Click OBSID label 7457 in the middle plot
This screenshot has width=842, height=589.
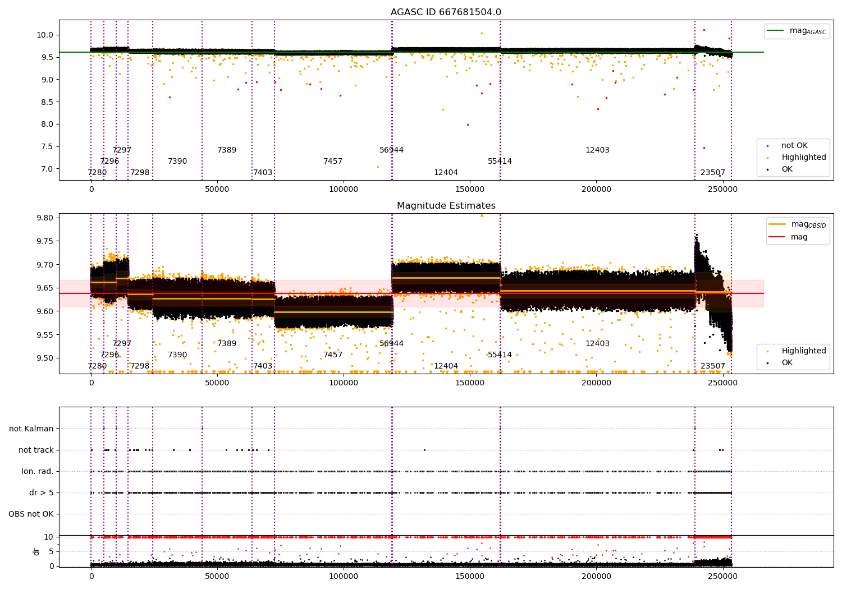pyautogui.click(x=333, y=355)
